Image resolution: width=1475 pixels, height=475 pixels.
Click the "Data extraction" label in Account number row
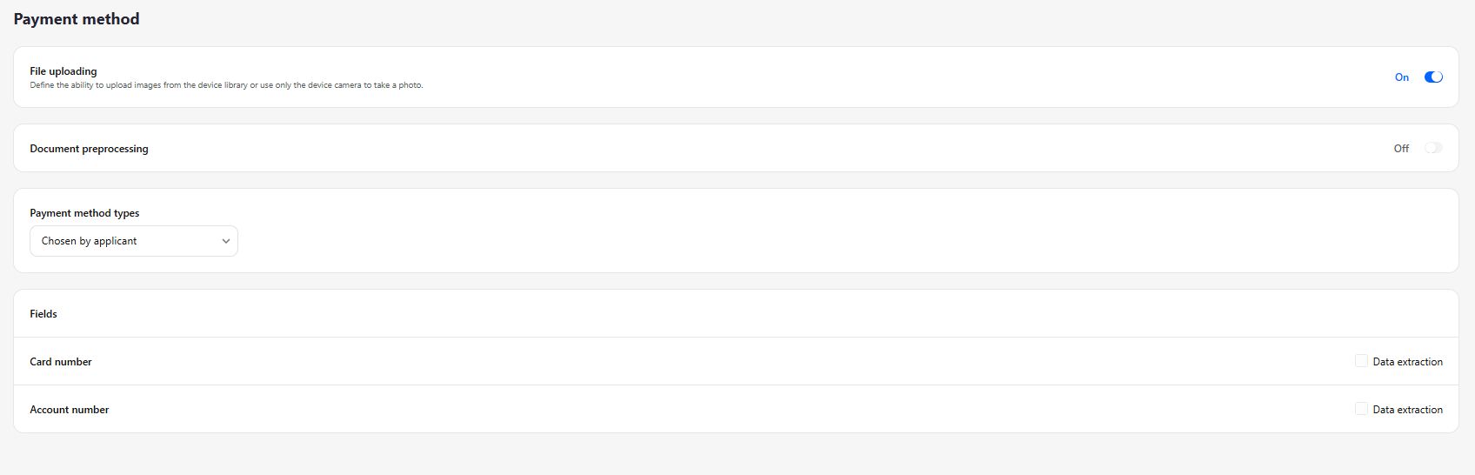pos(1407,410)
